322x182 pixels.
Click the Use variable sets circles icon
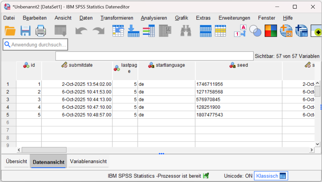coord(255,31)
